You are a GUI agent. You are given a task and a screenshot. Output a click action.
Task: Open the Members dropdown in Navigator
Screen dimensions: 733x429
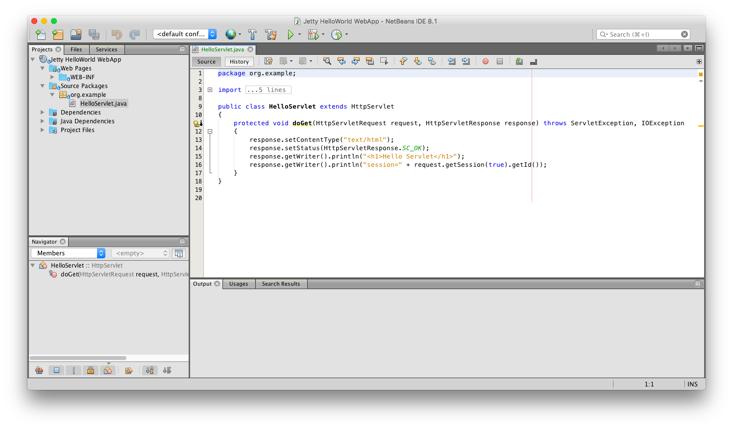68,253
